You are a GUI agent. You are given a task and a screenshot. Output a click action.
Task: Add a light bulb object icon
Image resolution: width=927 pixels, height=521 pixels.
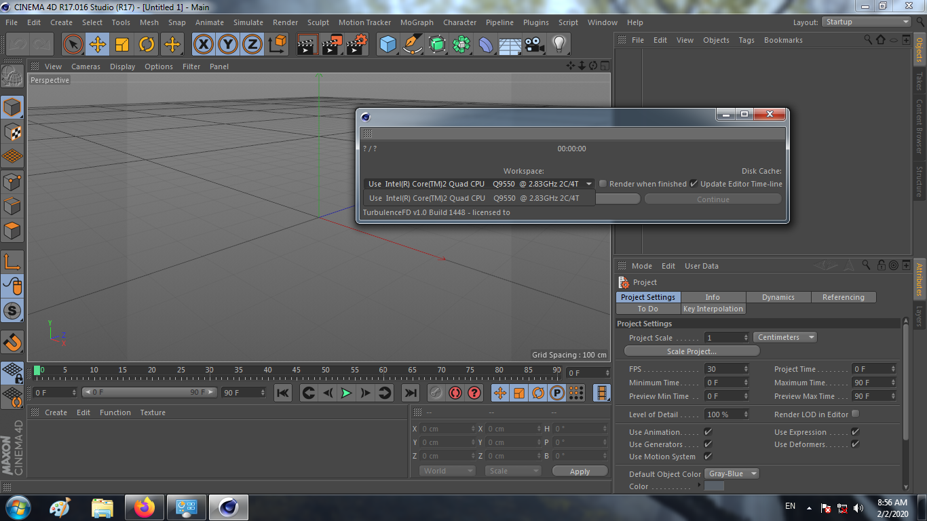point(559,45)
